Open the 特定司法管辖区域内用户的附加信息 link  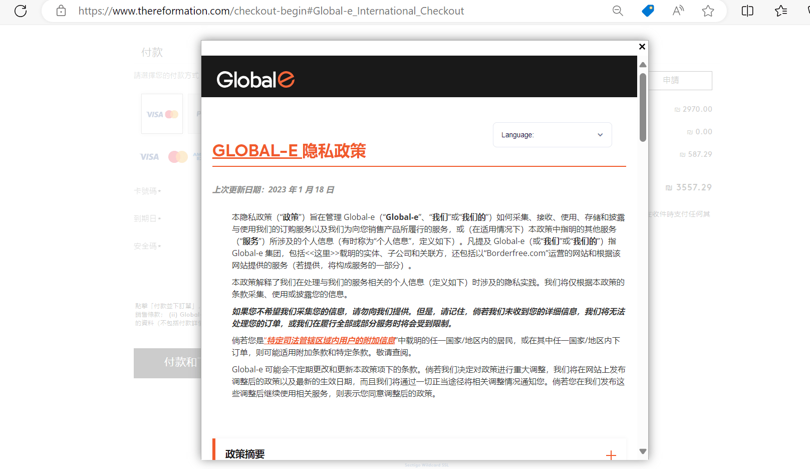tap(331, 341)
